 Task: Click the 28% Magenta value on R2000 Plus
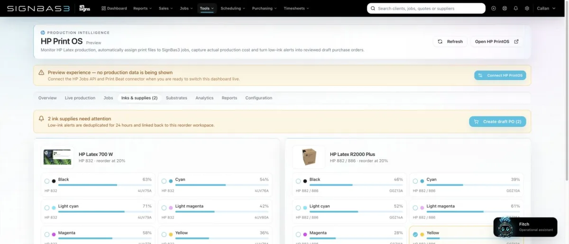click(398, 233)
